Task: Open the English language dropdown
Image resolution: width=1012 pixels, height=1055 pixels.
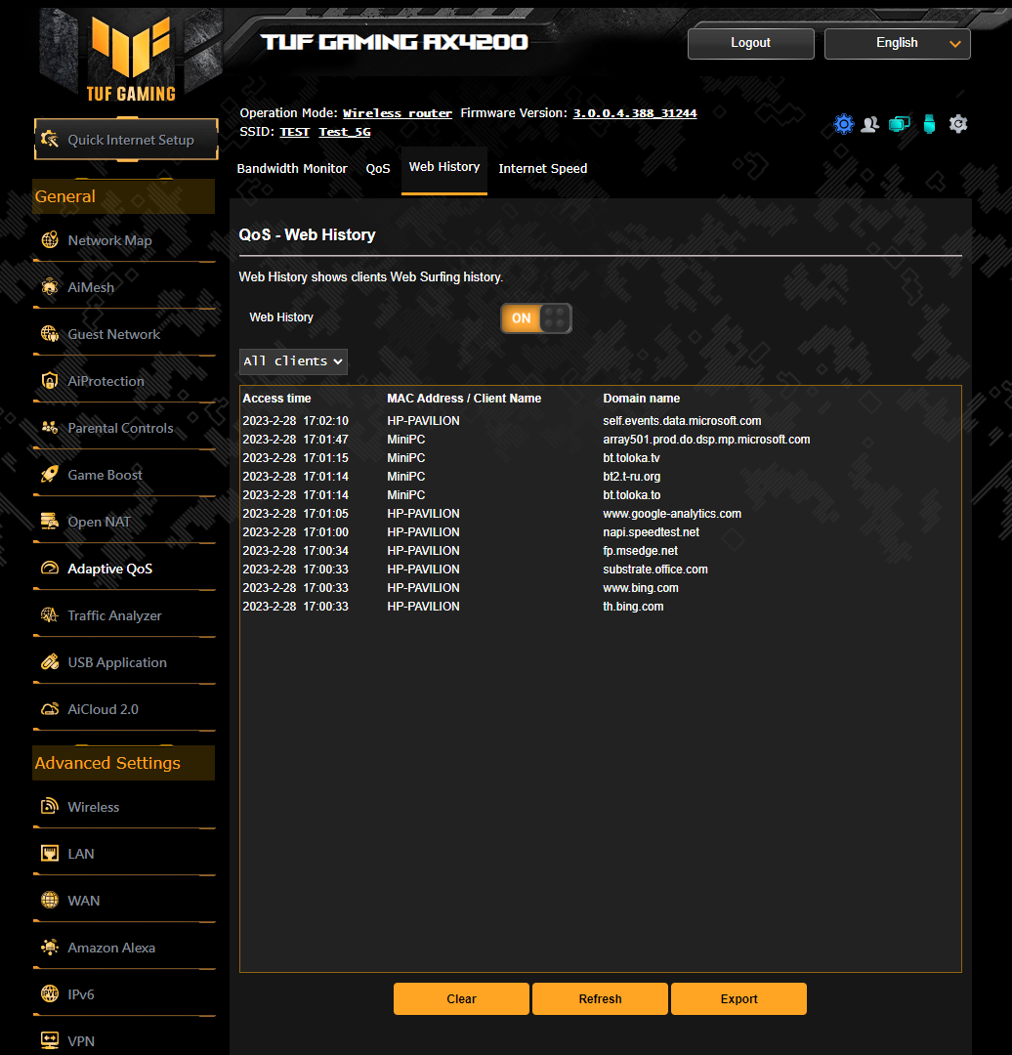Action: (897, 43)
